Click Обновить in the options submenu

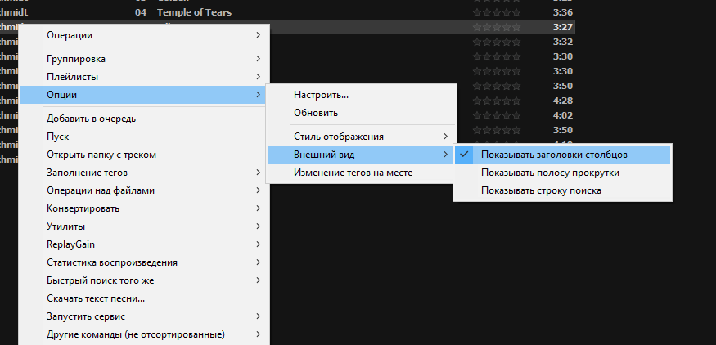coord(361,113)
